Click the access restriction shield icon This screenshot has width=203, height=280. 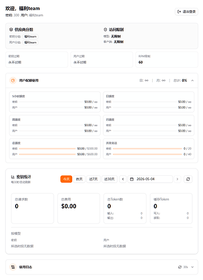click(x=105, y=30)
